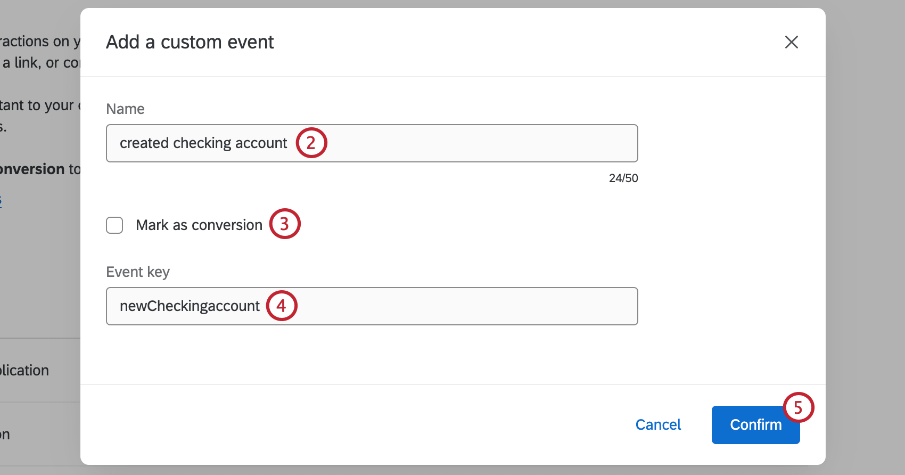Close the Add a custom event dialog
The height and width of the screenshot is (475, 905).
(792, 42)
